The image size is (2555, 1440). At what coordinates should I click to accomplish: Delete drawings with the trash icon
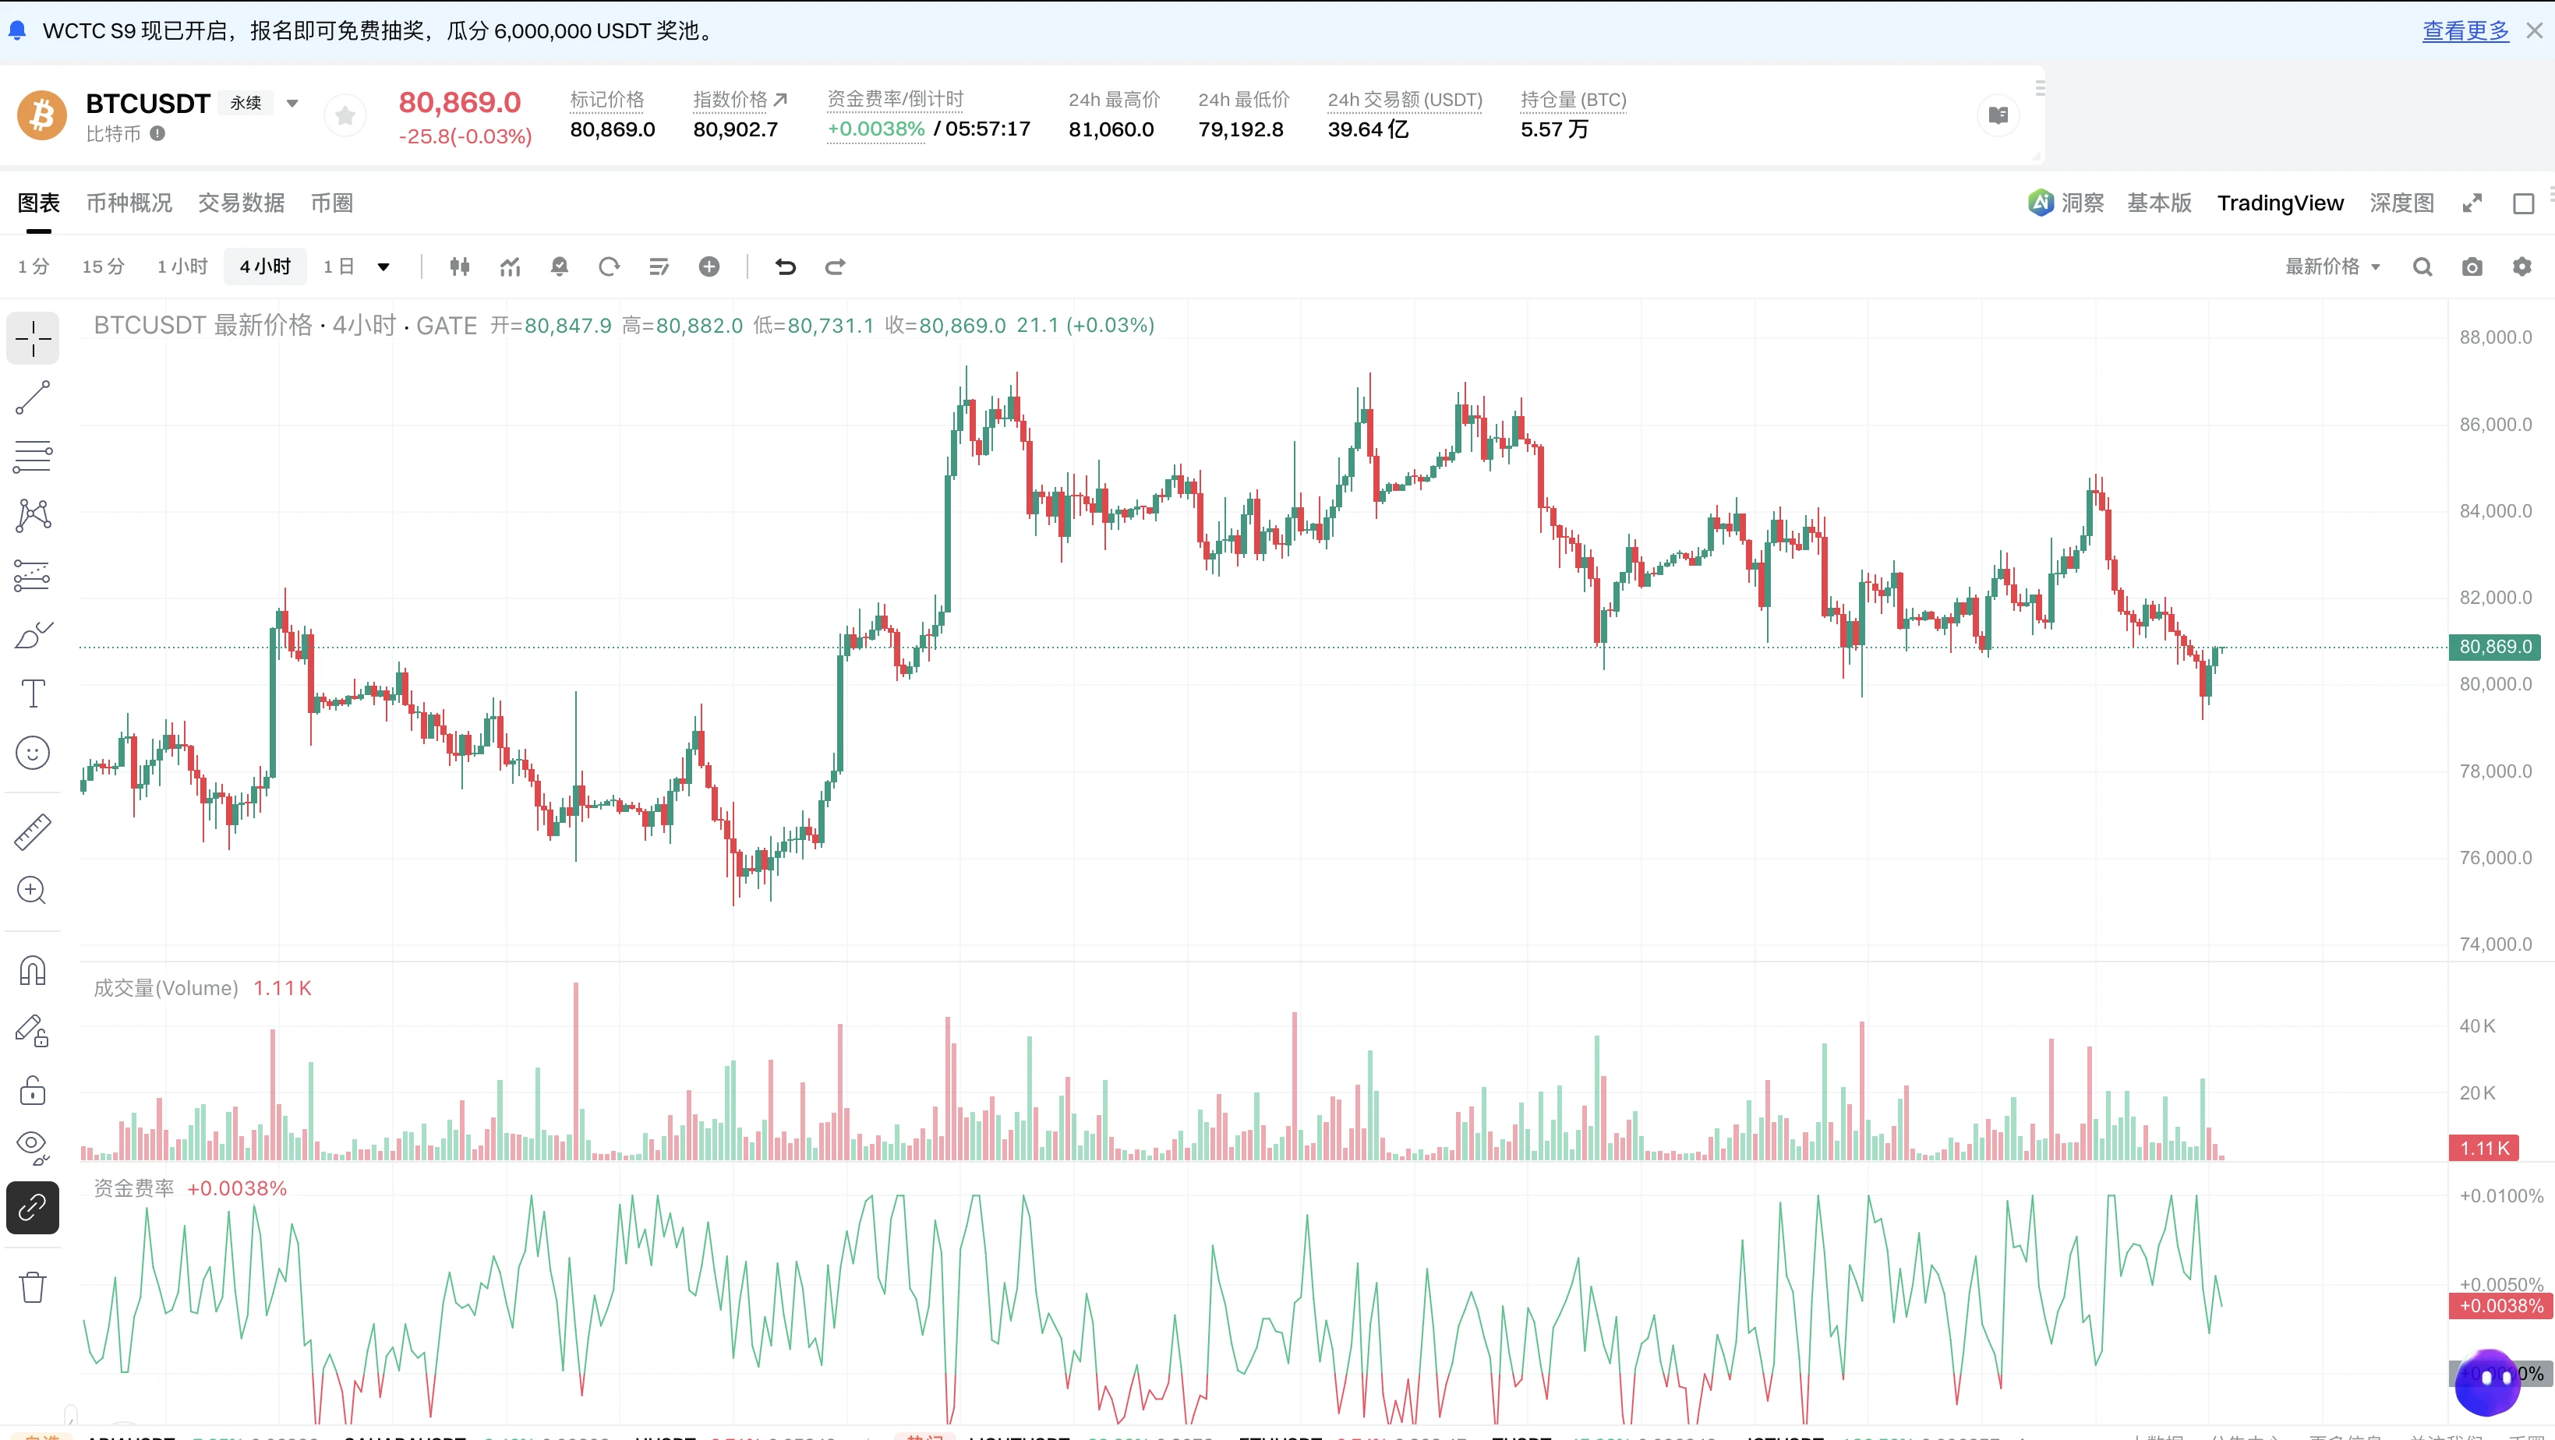[33, 1287]
